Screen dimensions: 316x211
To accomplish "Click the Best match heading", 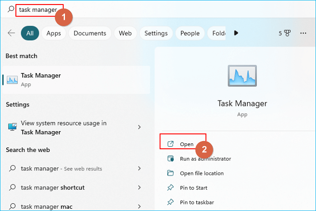I will (21, 56).
